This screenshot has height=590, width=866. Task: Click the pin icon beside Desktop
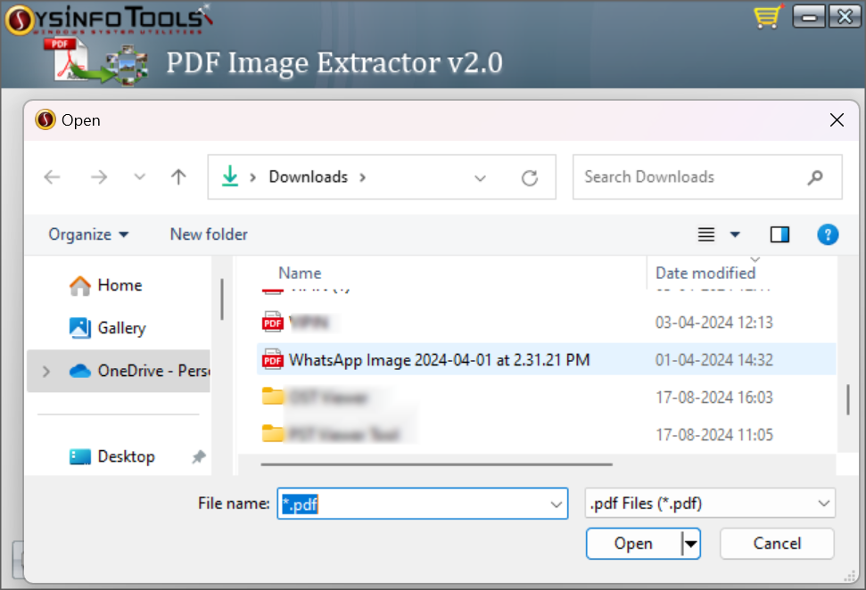(x=198, y=456)
